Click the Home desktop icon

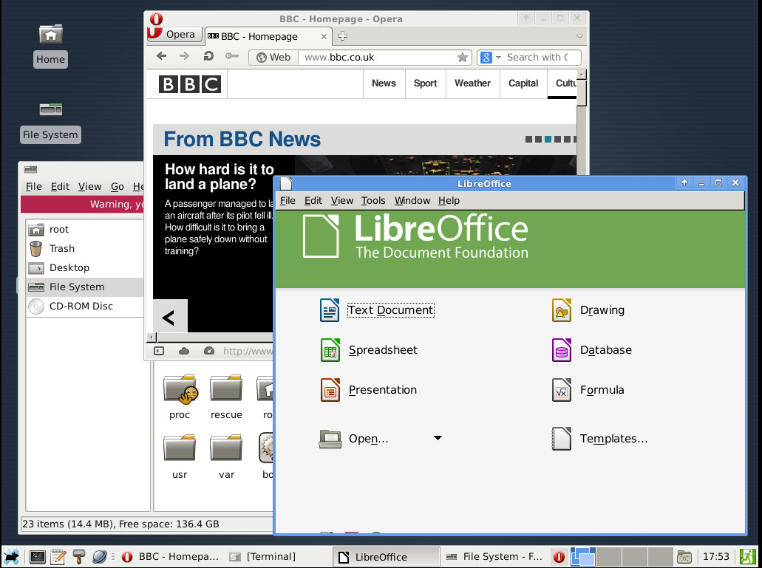(x=50, y=46)
